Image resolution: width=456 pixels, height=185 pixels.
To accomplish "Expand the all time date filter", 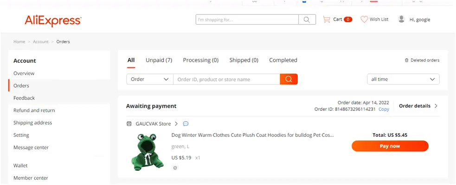I will point(403,79).
